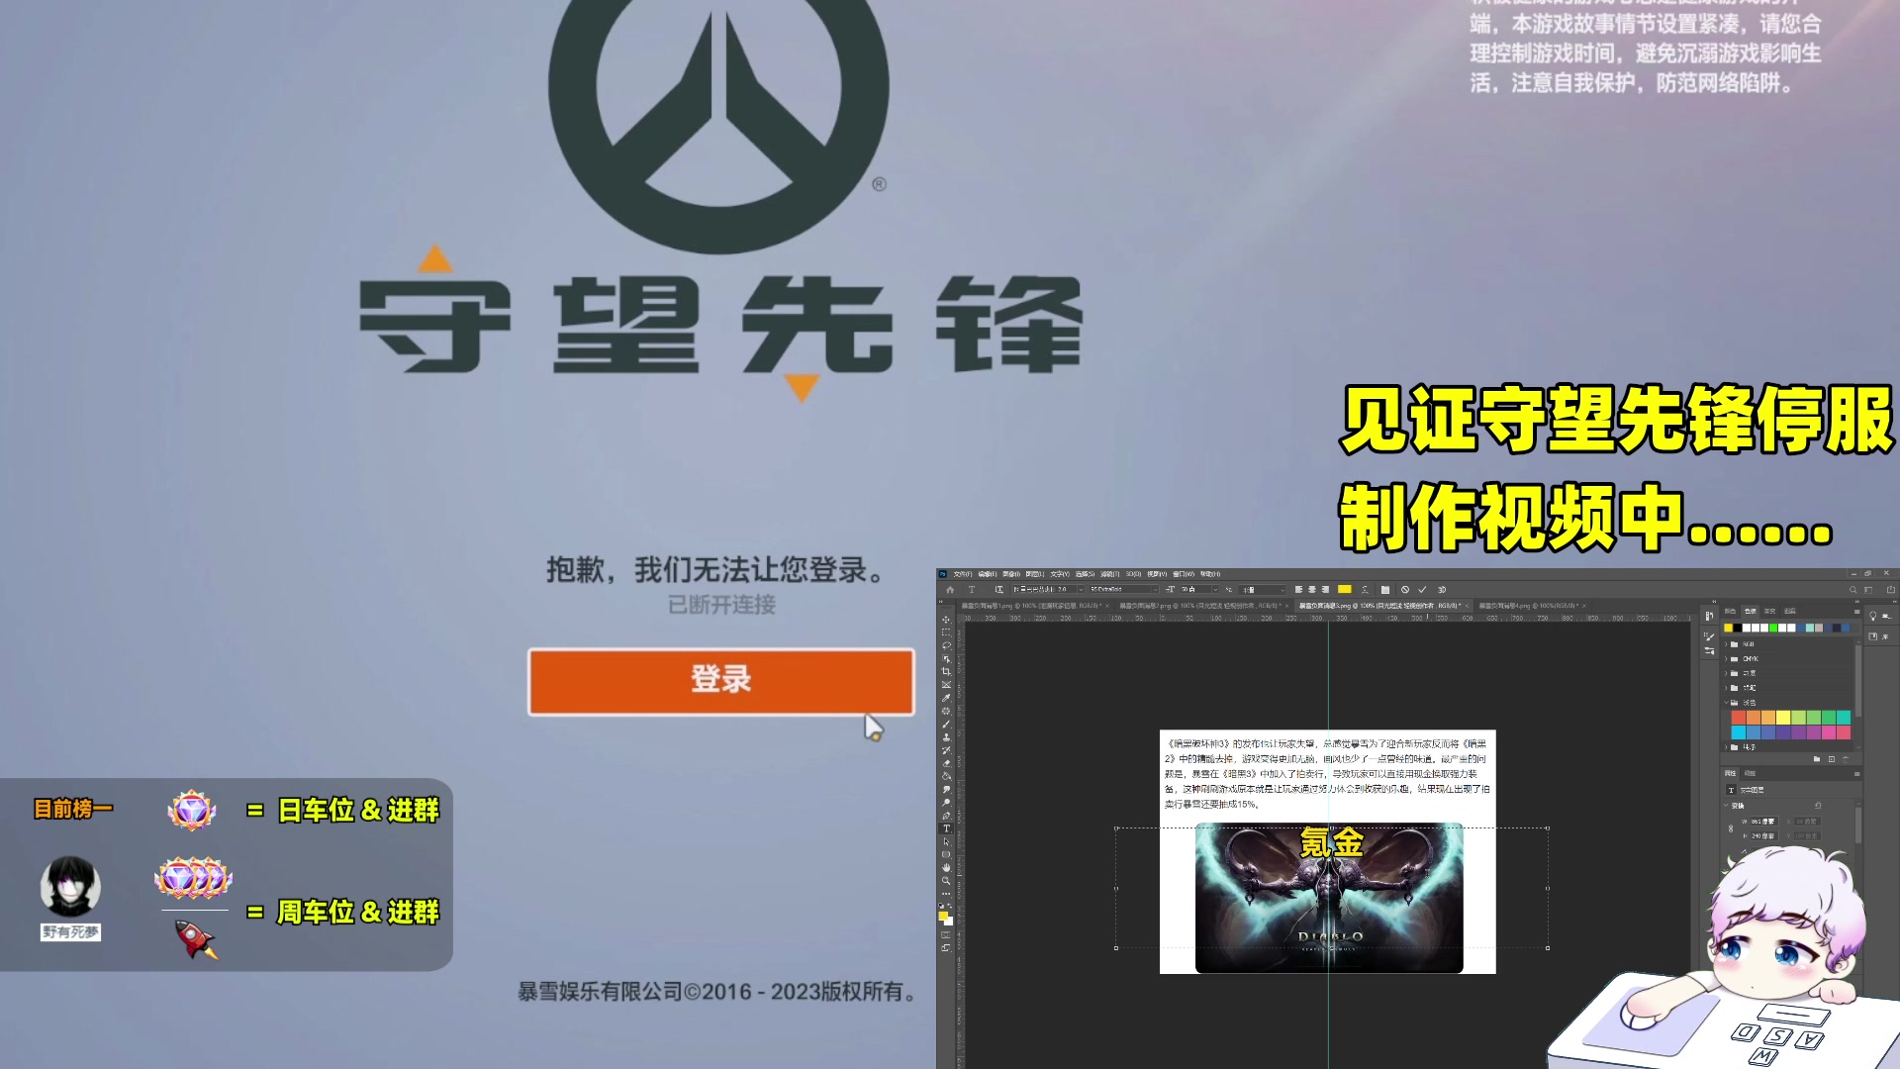1900x1069 pixels.
Task: Switch to the 调整 Adjustments panel tab
Action: (1750, 773)
